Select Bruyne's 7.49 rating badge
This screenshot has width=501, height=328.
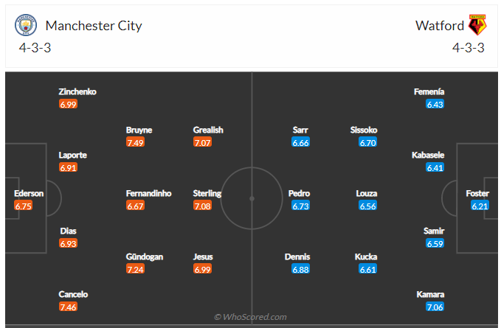[134, 142]
